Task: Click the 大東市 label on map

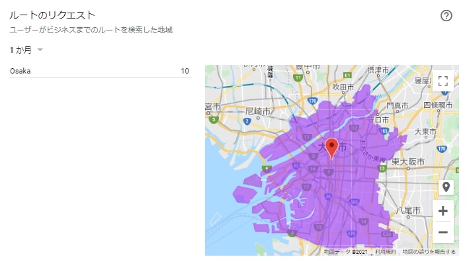Action: coord(425,131)
